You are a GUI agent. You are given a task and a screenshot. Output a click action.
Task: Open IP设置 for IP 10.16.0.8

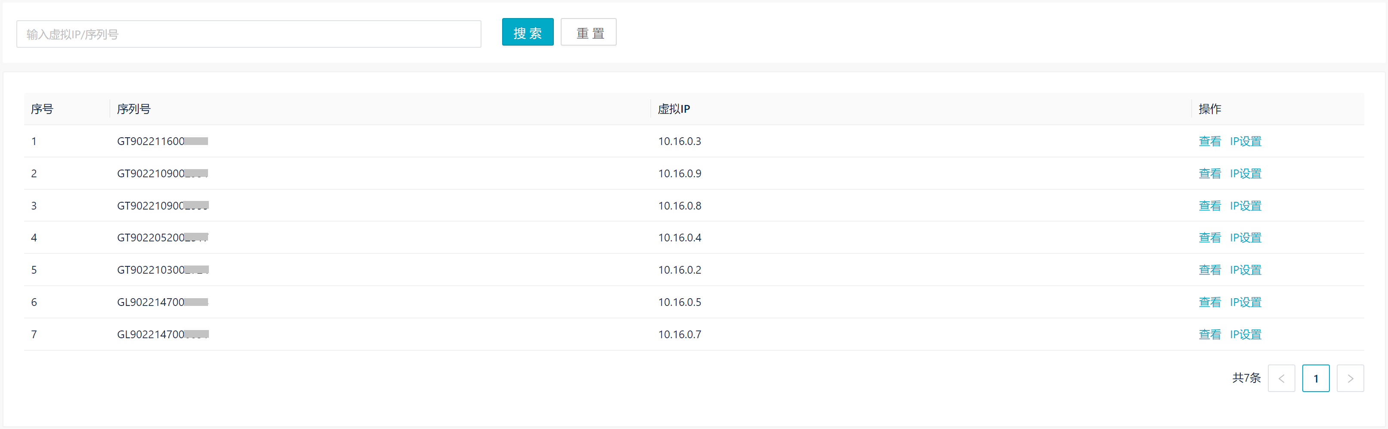[1245, 206]
